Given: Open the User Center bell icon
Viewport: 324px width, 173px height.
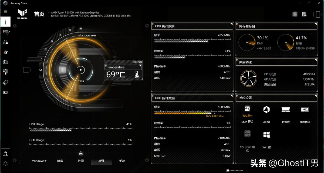Looking at the screenshot, I should [x=5, y=154].
